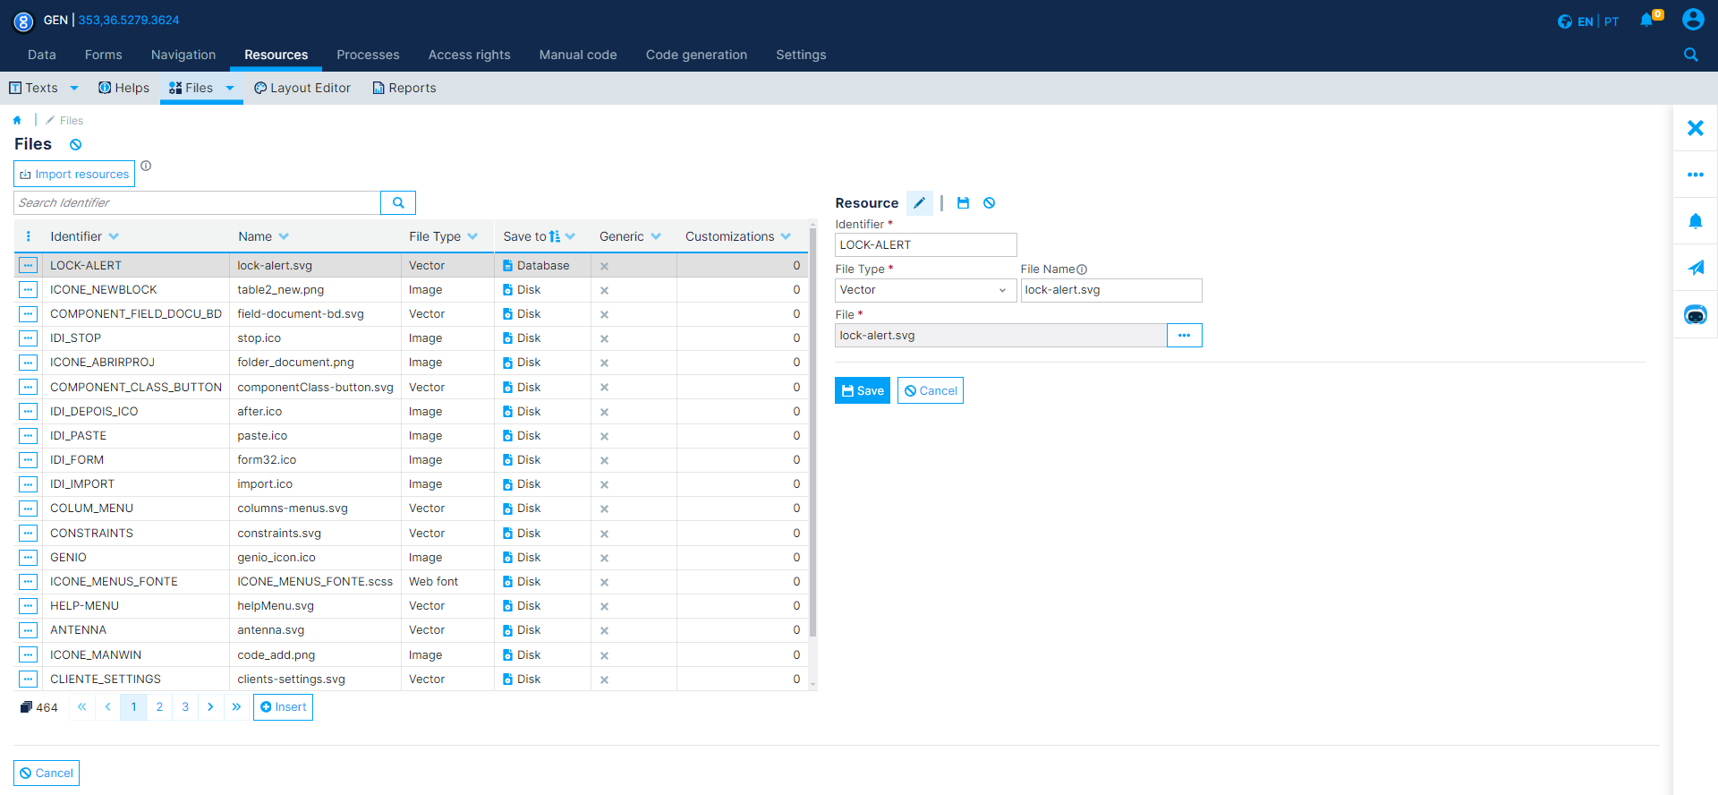The width and height of the screenshot is (1718, 795).
Task: Open the user profile avatar
Action: click(x=1693, y=20)
